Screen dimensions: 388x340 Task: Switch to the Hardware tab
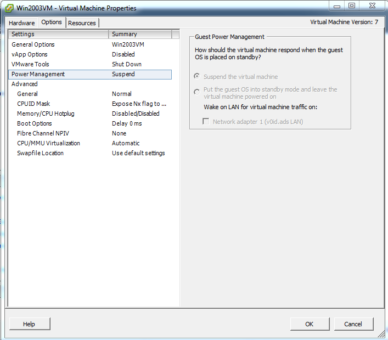(x=21, y=23)
